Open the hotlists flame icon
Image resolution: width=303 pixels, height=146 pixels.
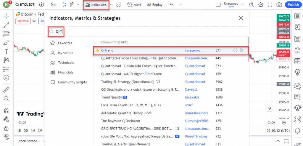[297, 50]
